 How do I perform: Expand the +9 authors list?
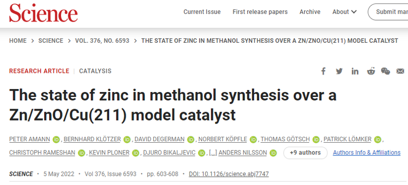pyautogui.click(x=305, y=153)
